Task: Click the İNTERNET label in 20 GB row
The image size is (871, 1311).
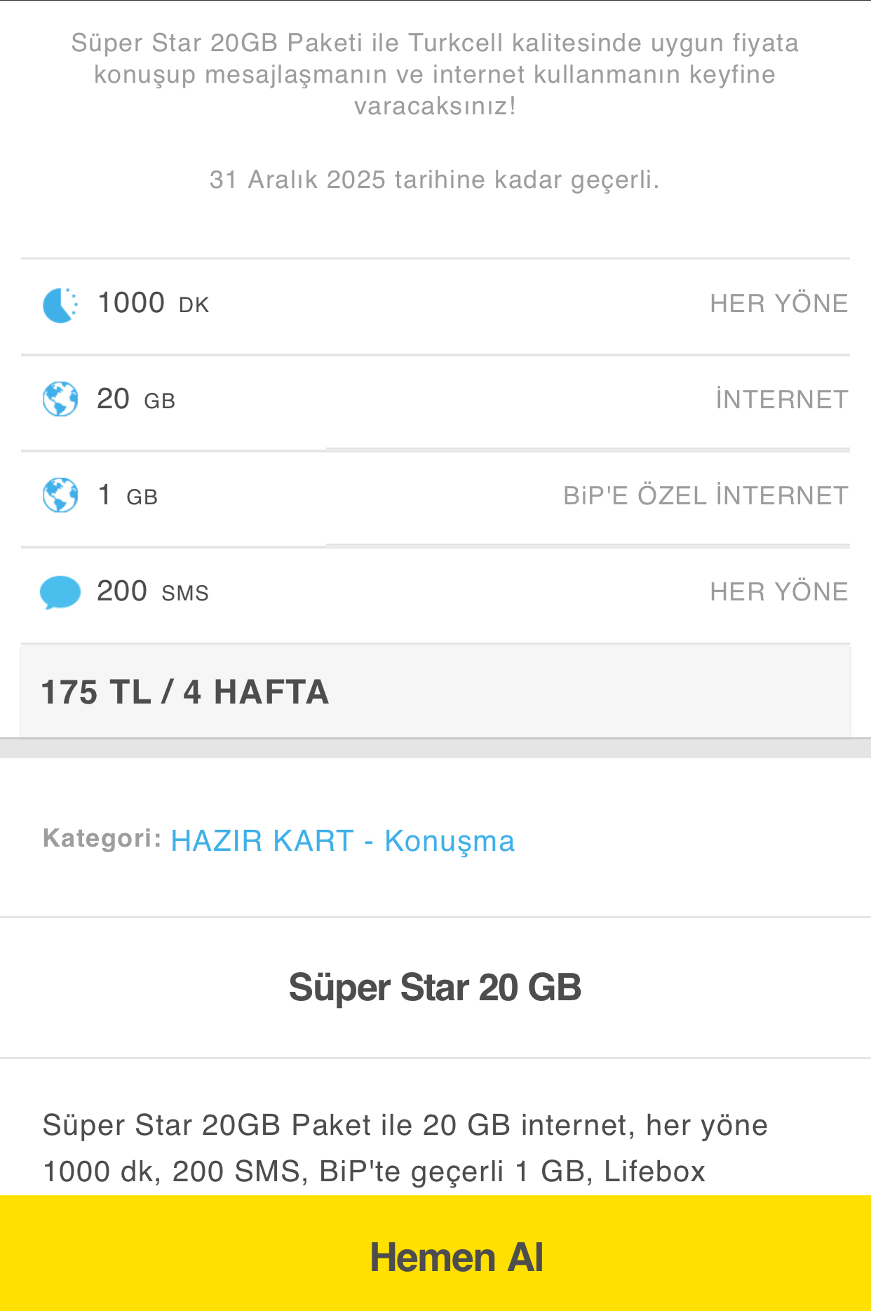Action: (781, 400)
